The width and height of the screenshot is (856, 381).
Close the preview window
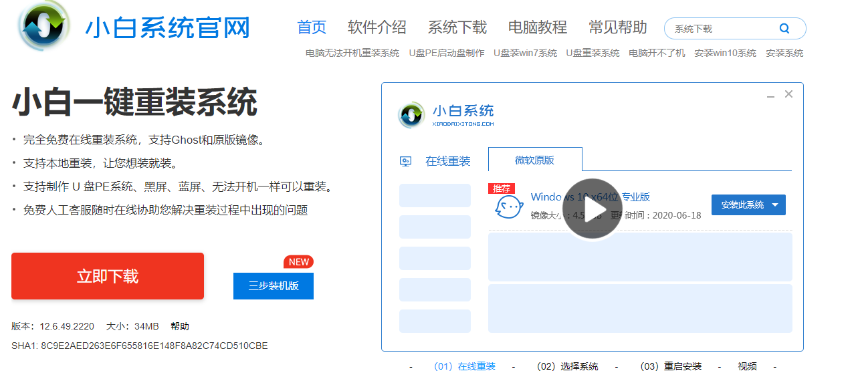coord(788,94)
